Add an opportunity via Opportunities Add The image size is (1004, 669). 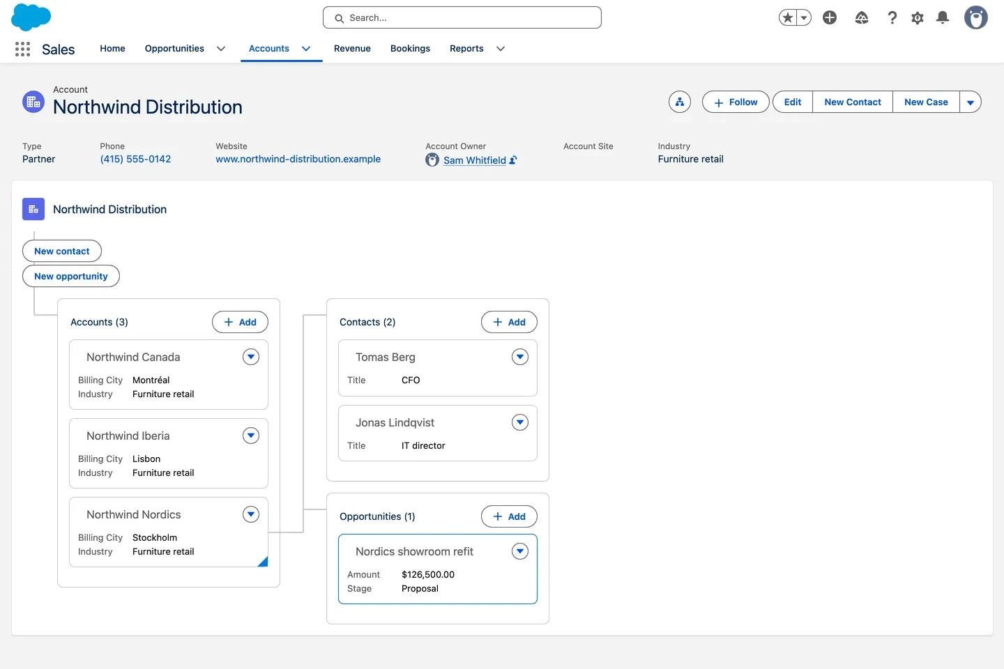pos(509,516)
